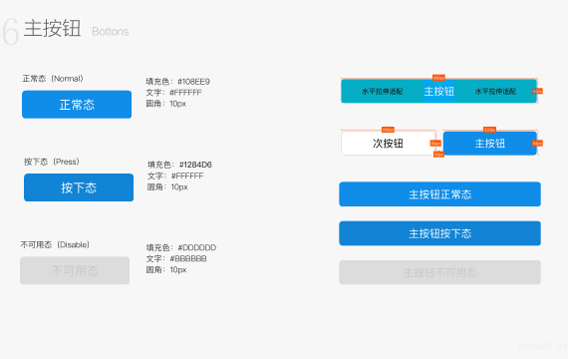
Task: Click 主按钮 in the teal stretch bar
Action: coord(439,91)
